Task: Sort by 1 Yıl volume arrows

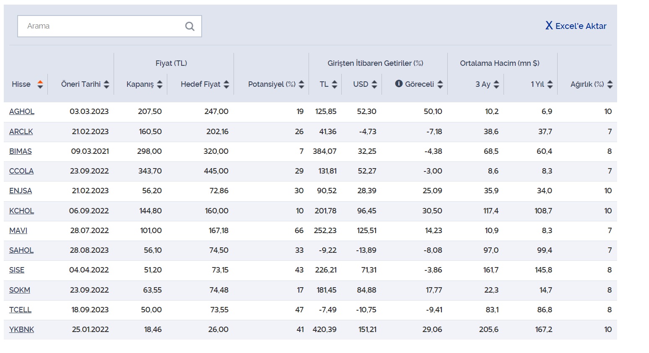Action: (x=550, y=84)
